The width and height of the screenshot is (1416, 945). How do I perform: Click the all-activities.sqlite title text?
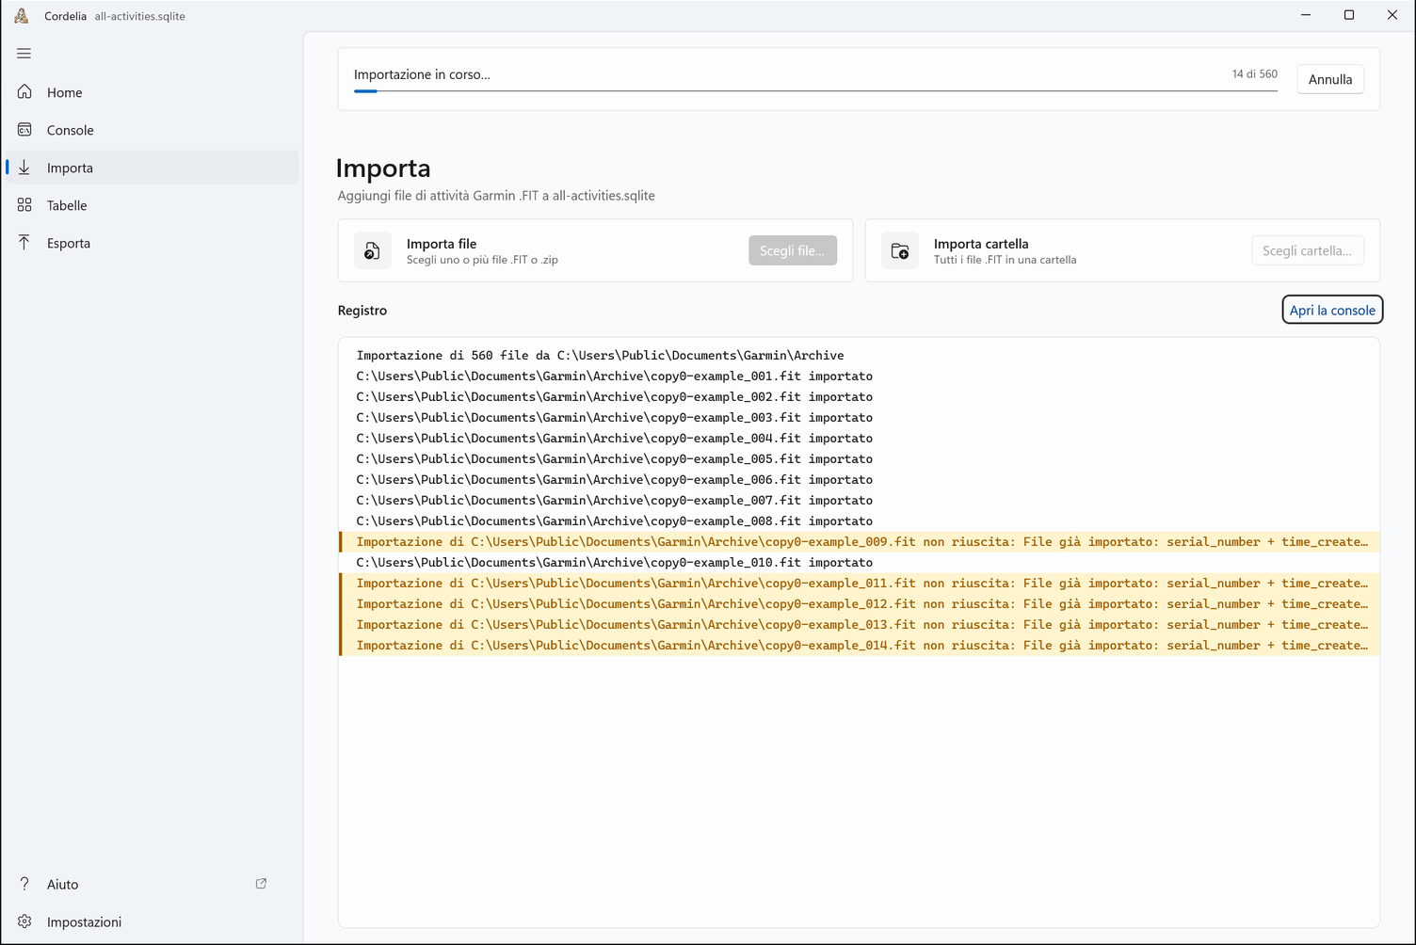[139, 16]
